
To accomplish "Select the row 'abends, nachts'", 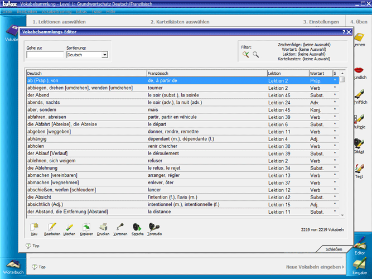I will click(x=183, y=103).
